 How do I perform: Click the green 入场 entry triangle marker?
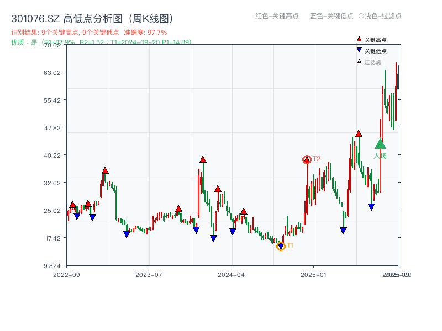point(380,145)
